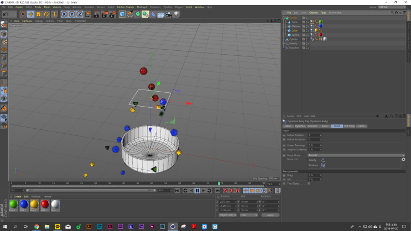Switch to the Collision tab

(313, 126)
